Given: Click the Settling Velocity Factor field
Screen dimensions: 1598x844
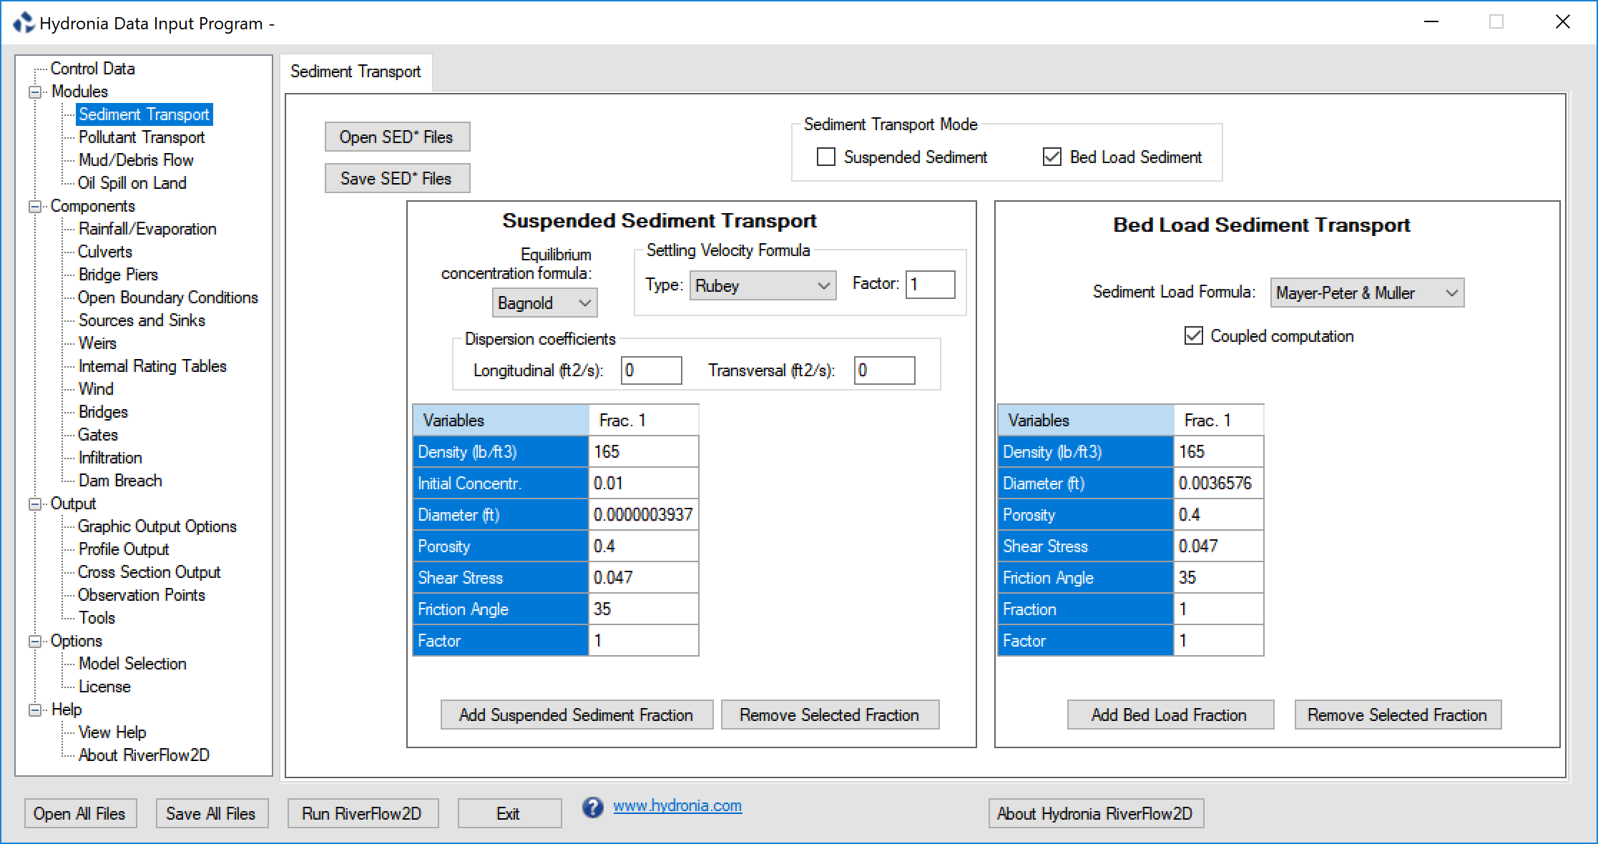Looking at the screenshot, I should coord(930,284).
